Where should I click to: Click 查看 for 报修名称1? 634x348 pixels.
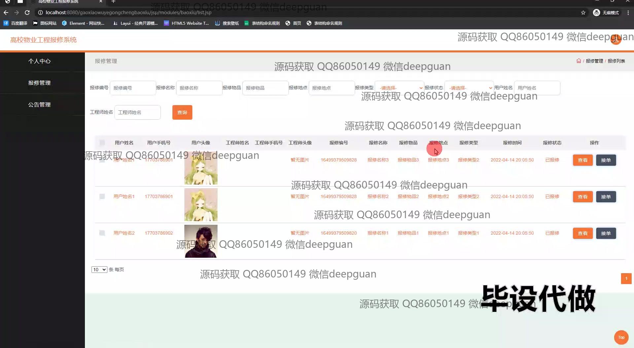(582, 233)
